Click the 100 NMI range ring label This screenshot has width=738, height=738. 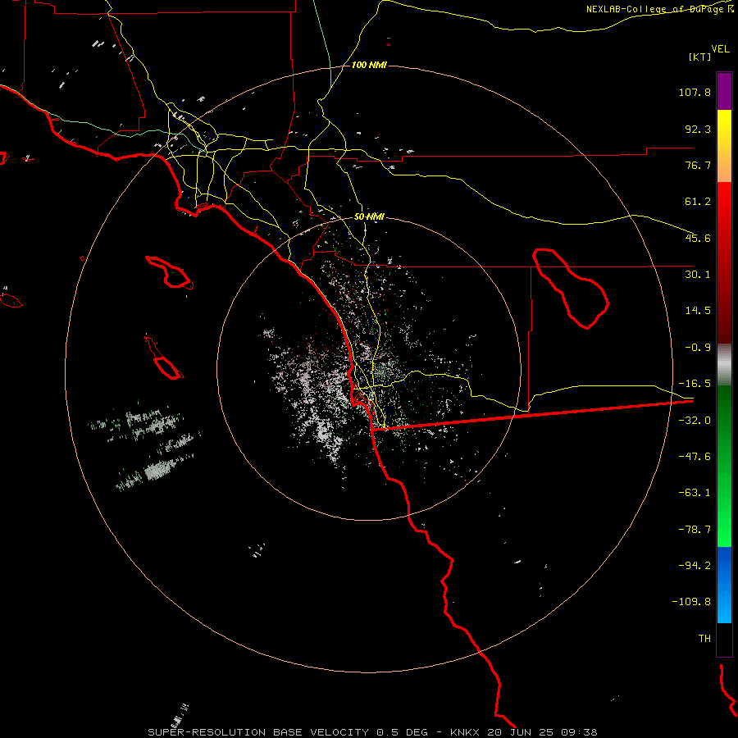tap(369, 65)
